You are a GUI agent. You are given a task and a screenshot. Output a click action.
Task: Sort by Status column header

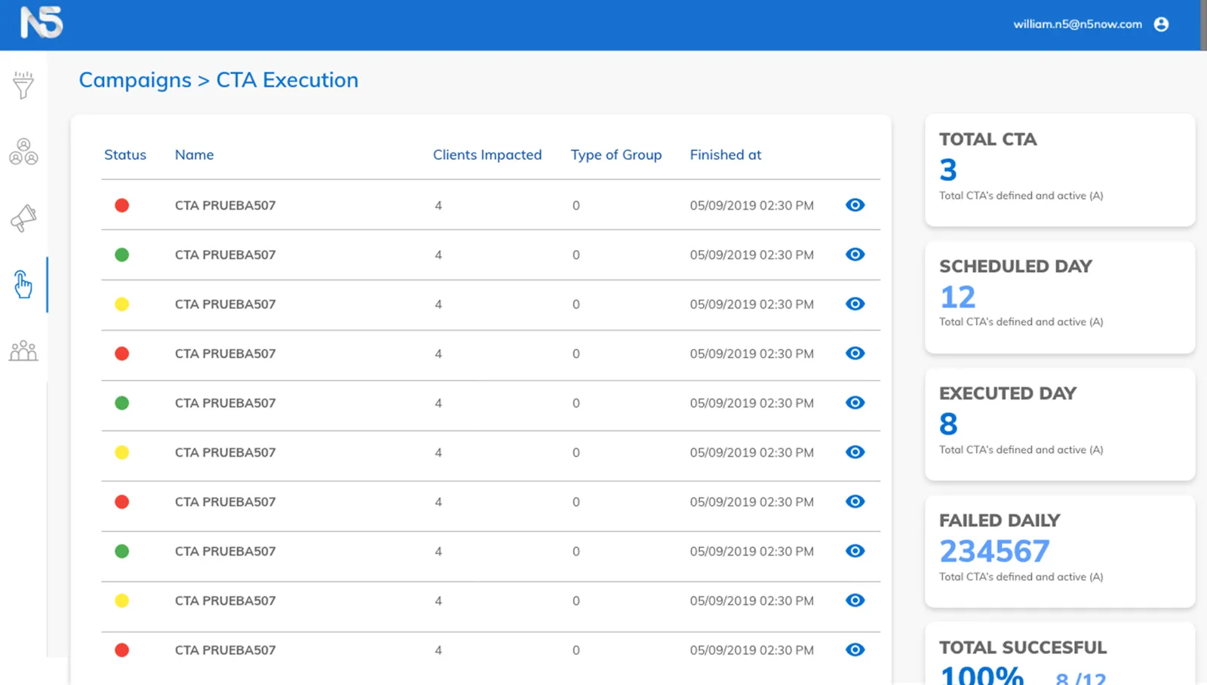[125, 154]
